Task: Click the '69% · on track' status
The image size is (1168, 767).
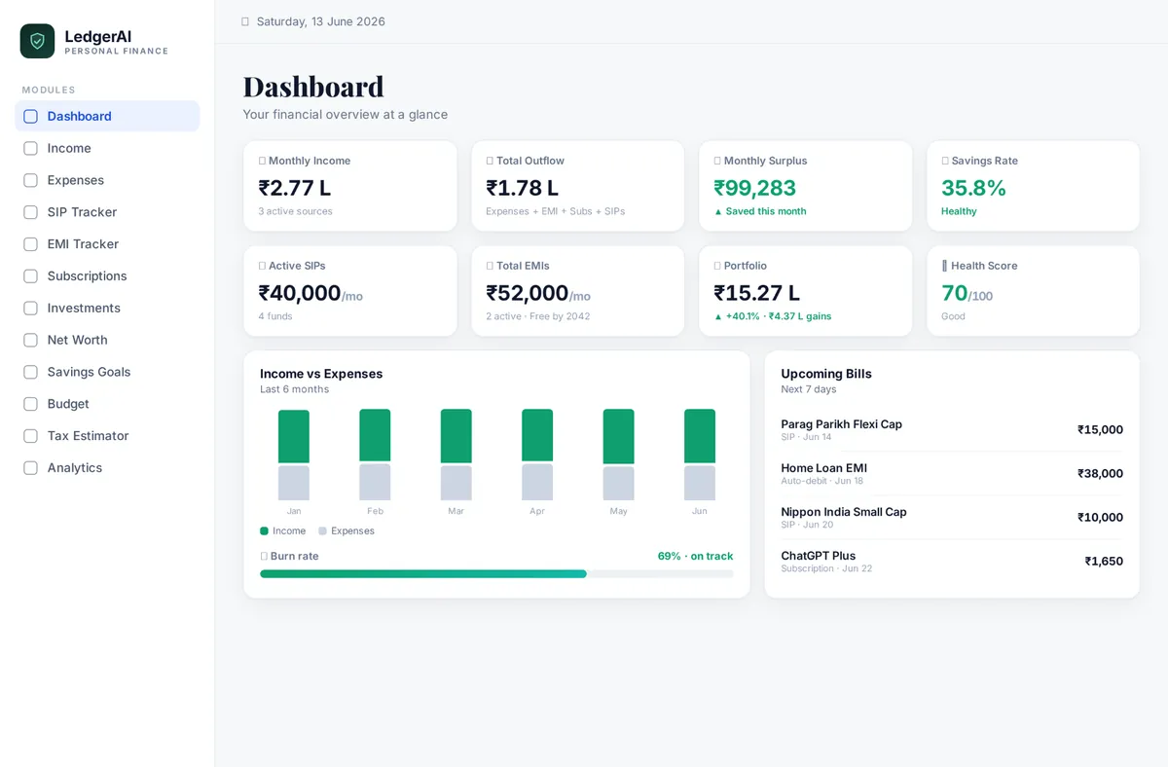Action: 695,556
